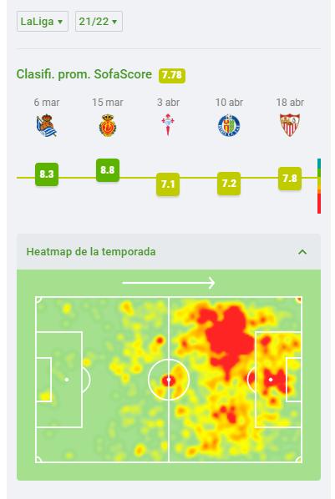Select the 7.2 rating badge
The width and height of the screenshot is (335, 499).
[x=229, y=184]
